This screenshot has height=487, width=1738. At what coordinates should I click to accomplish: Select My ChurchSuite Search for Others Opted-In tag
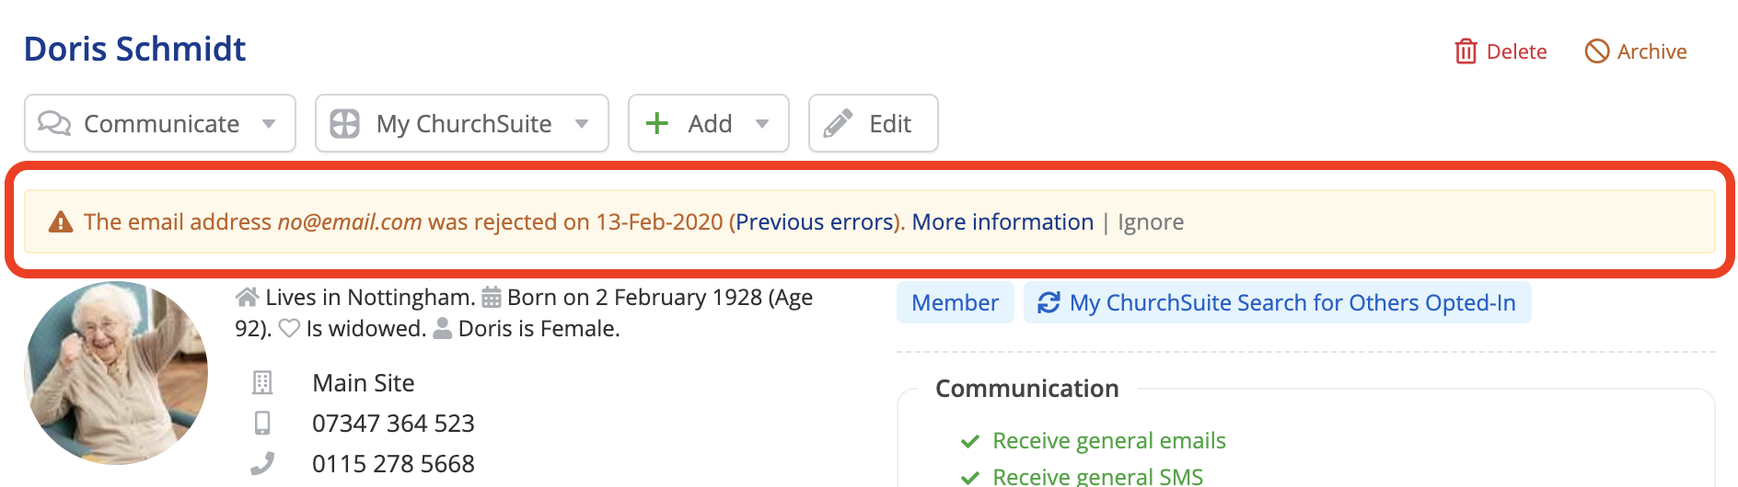pos(1292,303)
